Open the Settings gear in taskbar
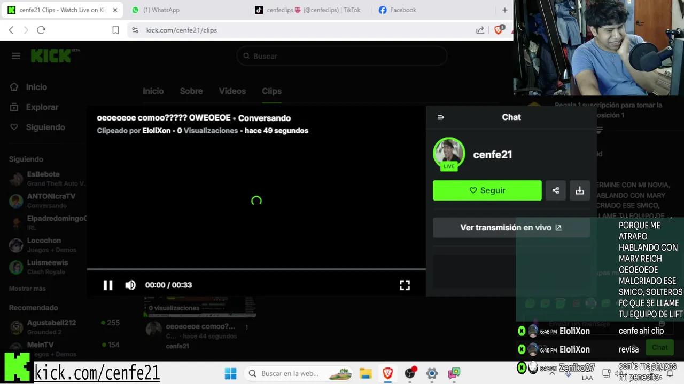Screen dimensions: 684x384 click(432, 373)
